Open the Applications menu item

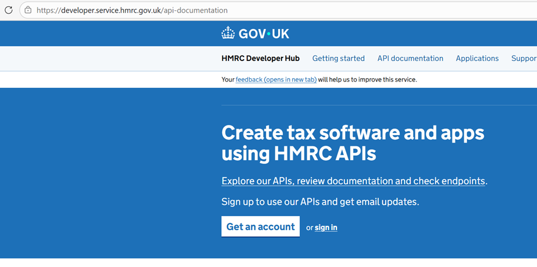(477, 58)
